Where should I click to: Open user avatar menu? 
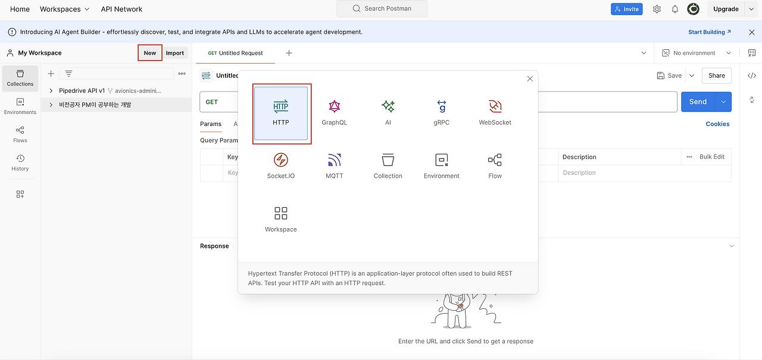click(x=693, y=9)
